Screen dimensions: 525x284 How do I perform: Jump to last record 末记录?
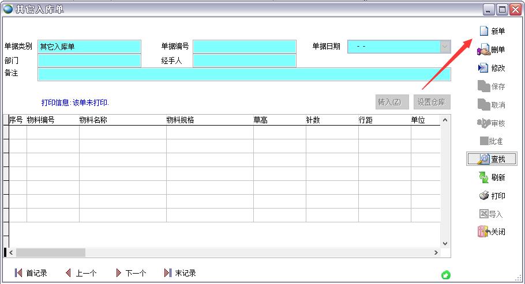(180, 273)
